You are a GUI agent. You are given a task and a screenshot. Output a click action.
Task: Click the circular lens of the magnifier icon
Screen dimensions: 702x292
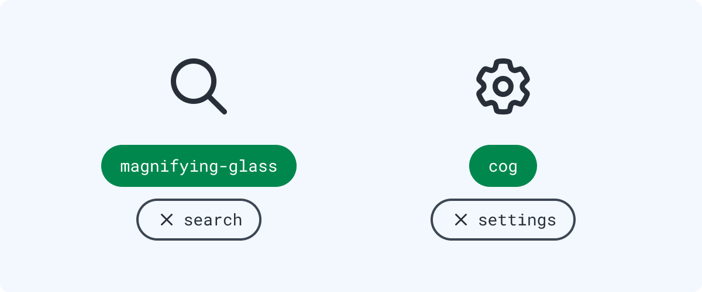tap(194, 82)
